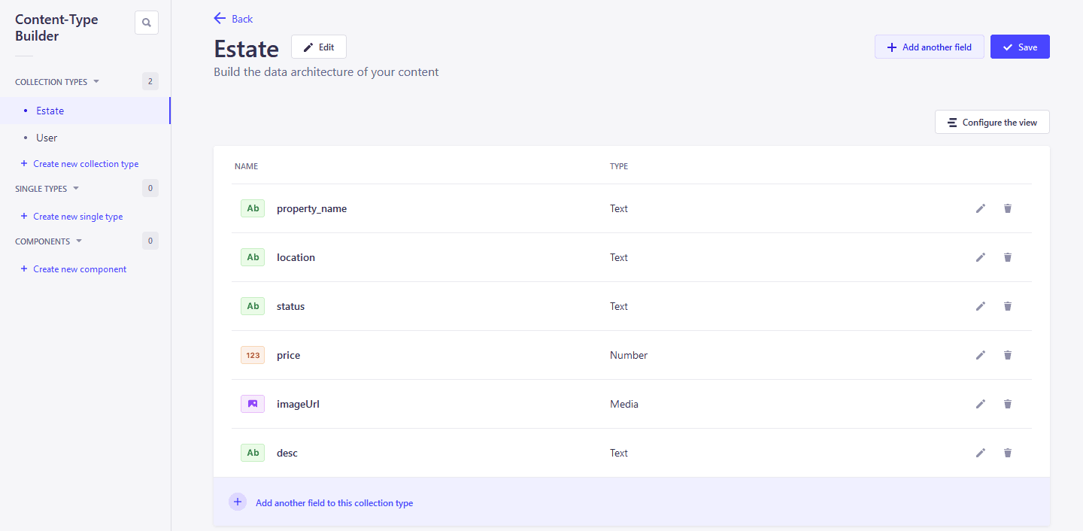Open the User collection type

(x=47, y=138)
